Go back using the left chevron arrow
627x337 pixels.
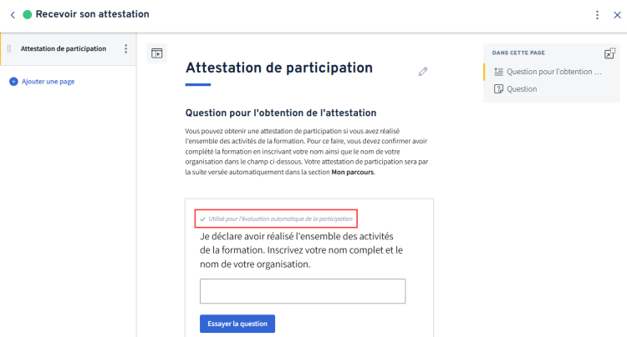click(13, 15)
